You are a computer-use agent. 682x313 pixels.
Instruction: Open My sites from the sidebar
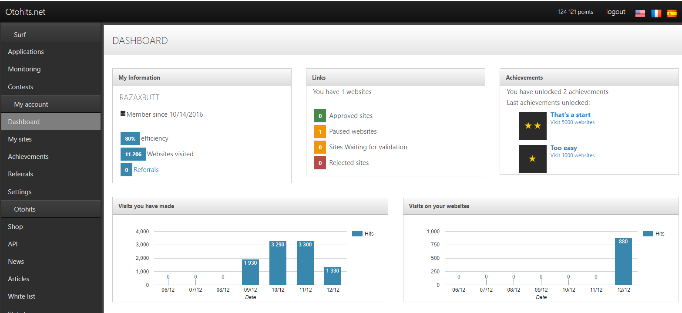coord(20,139)
